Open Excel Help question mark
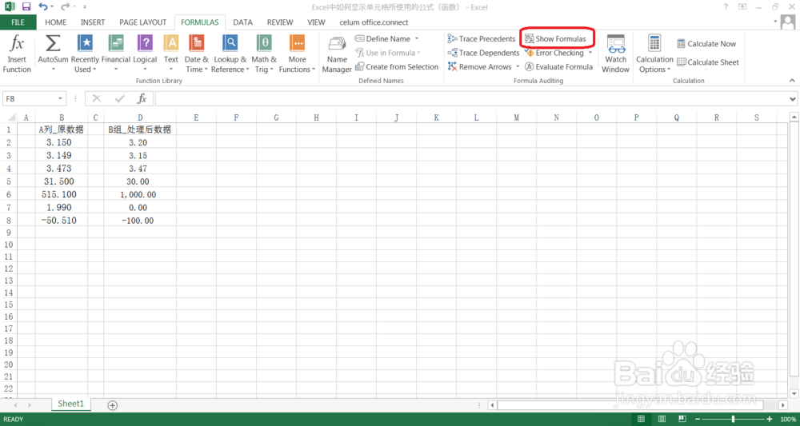This screenshot has width=800, height=426. 726,6
